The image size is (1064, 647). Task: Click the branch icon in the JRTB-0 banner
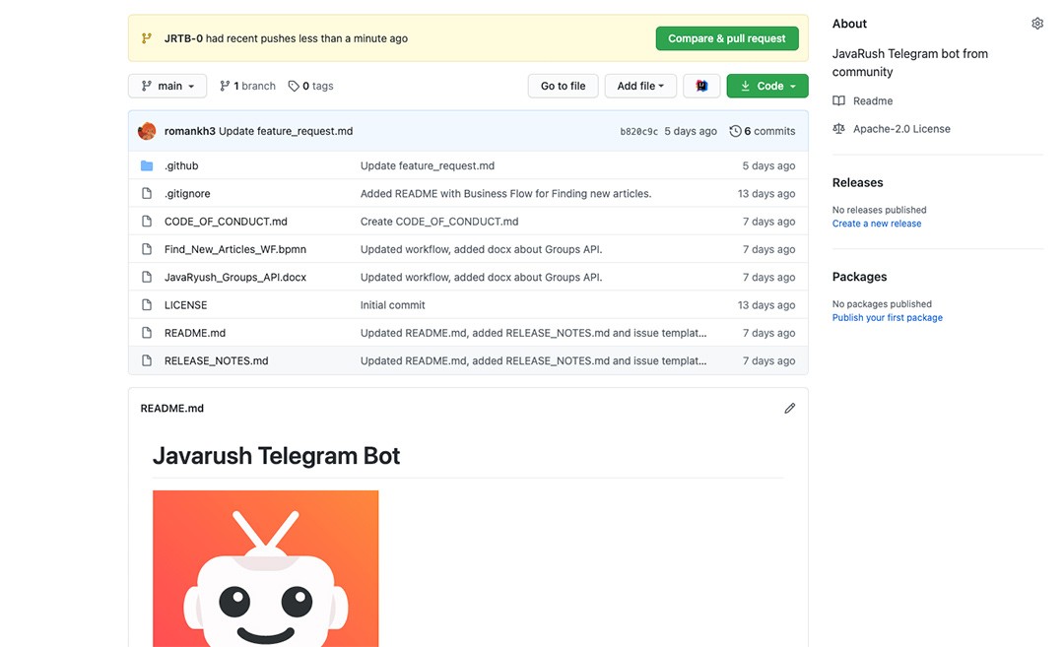[147, 38]
